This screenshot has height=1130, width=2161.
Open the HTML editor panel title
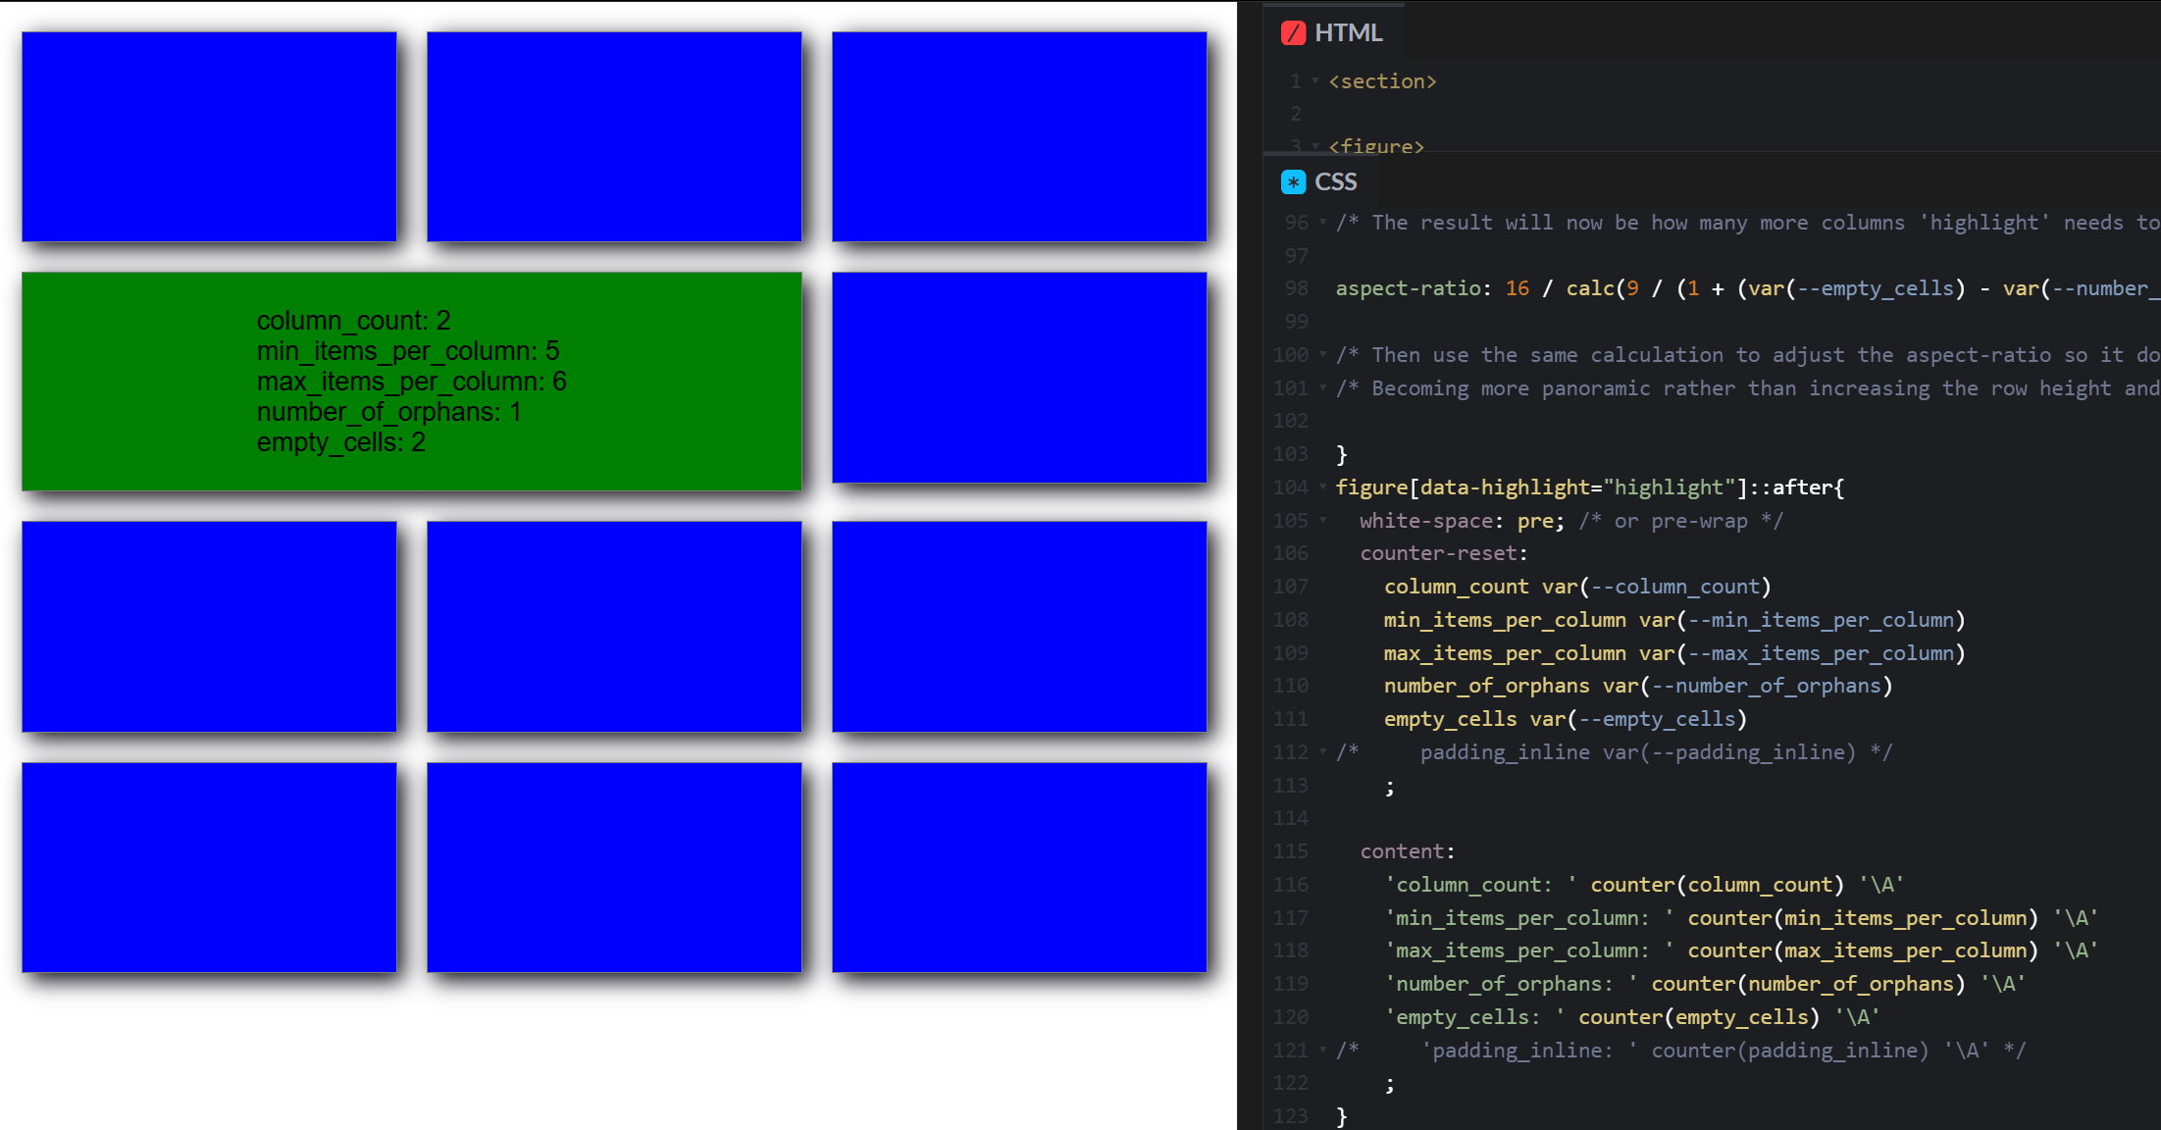pyautogui.click(x=1348, y=33)
